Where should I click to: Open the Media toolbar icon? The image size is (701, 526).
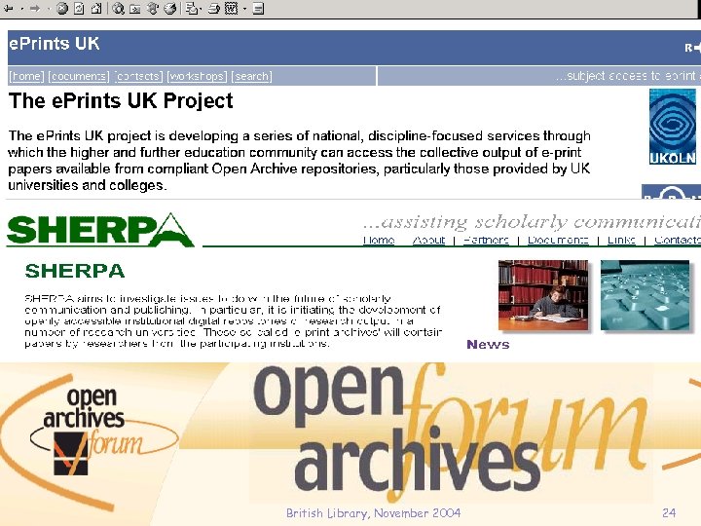click(x=153, y=9)
